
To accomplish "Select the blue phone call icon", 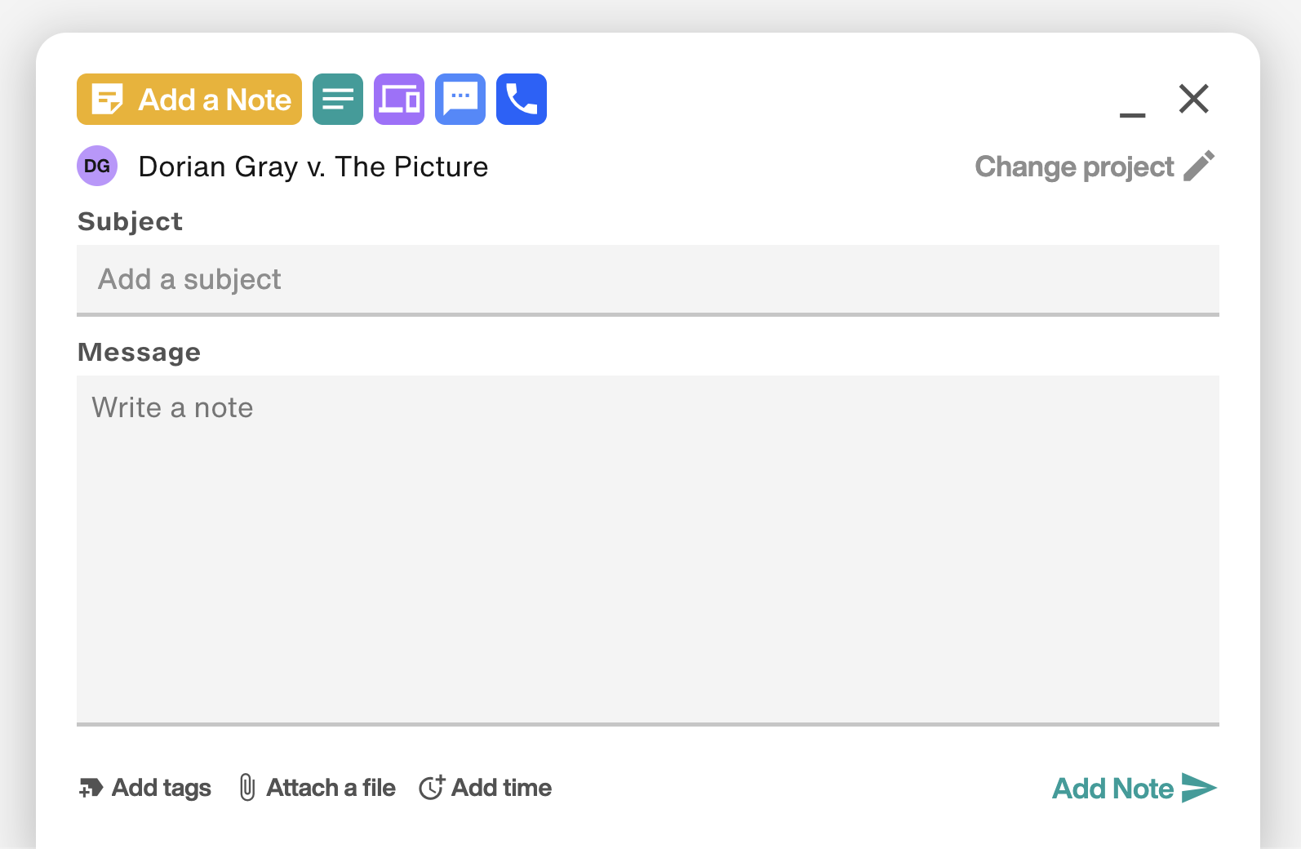I will (x=522, y=100).
